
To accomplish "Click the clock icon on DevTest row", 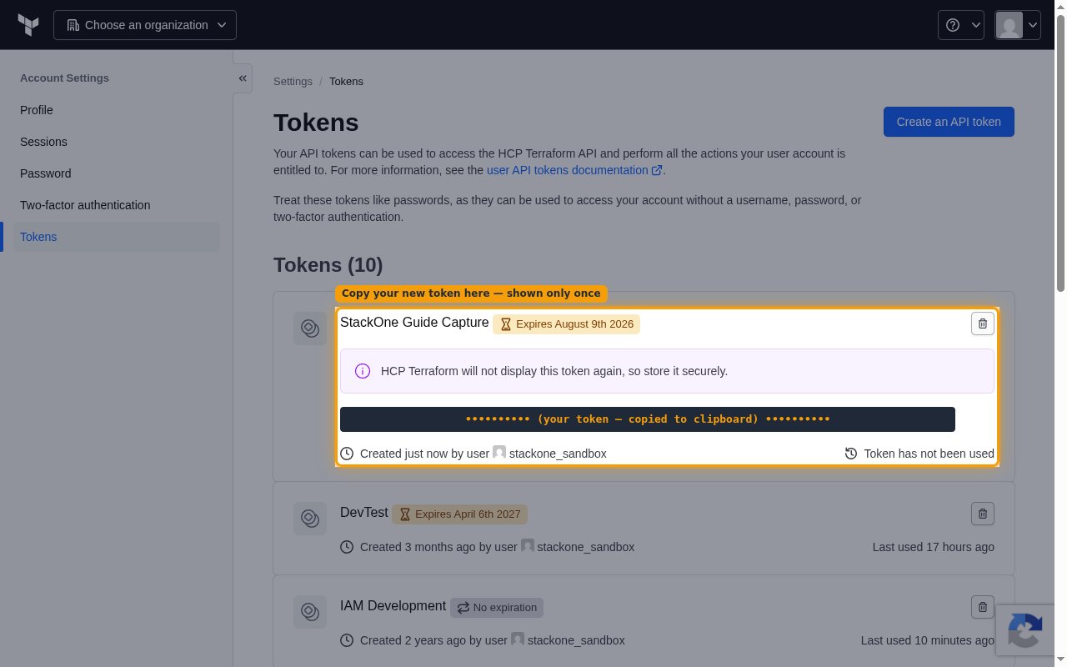I will pos(347,547).
